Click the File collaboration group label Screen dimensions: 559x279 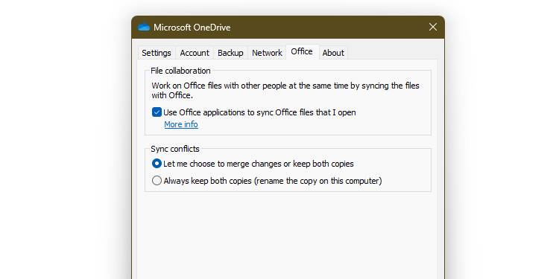[x=180, y=71]
